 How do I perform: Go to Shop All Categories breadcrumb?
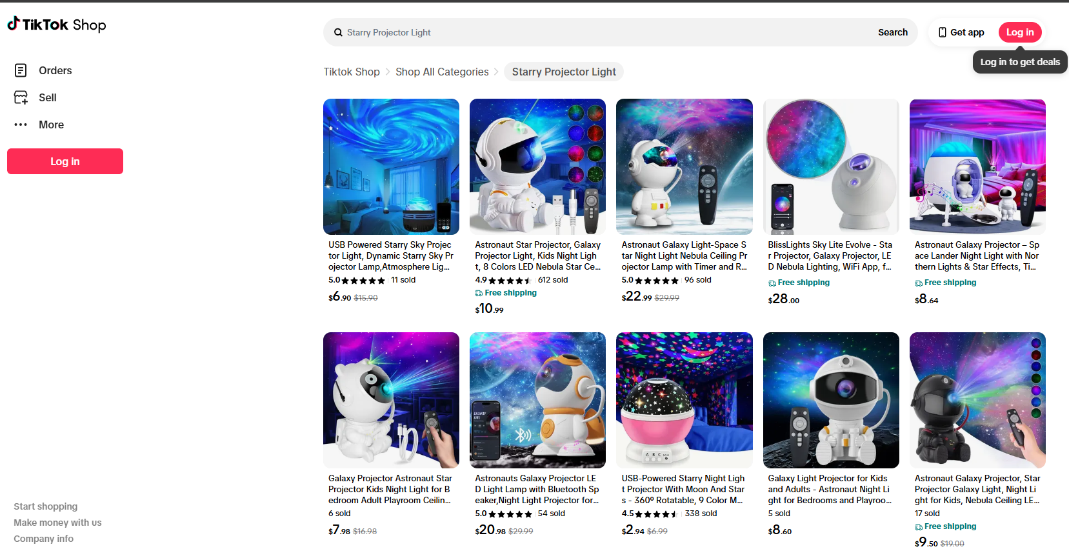[442, 72]
